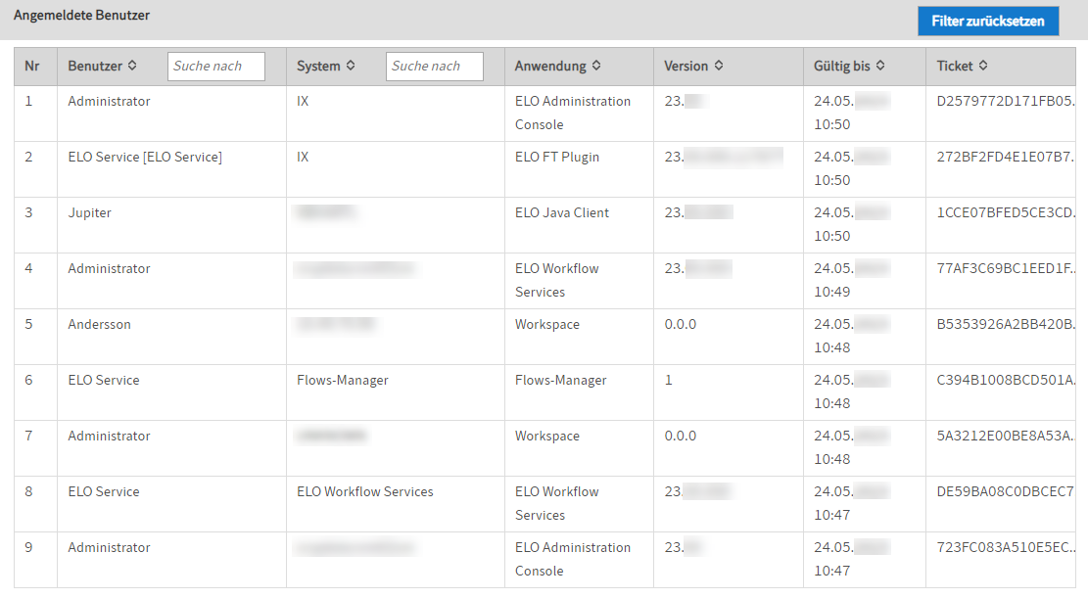1088x599 pixels.
Task: Click ELO Administration Console in row 1
Action: 573,113
